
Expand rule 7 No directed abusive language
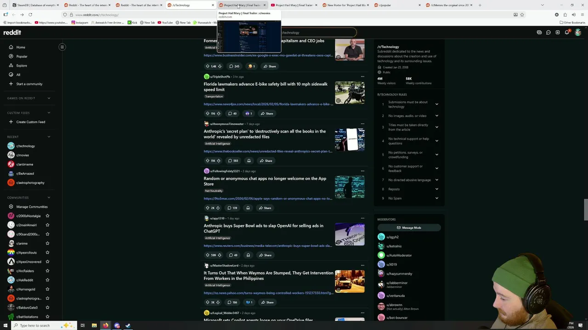[436, 180]
